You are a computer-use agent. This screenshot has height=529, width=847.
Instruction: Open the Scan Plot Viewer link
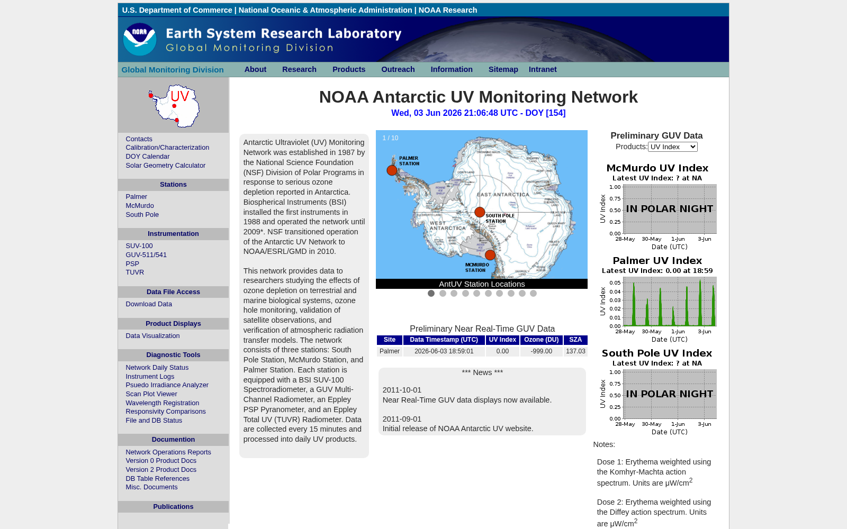pyautogui.click(x=151, y=394)
